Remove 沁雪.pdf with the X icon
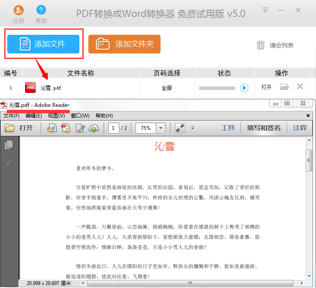 (x=300, y=87)
